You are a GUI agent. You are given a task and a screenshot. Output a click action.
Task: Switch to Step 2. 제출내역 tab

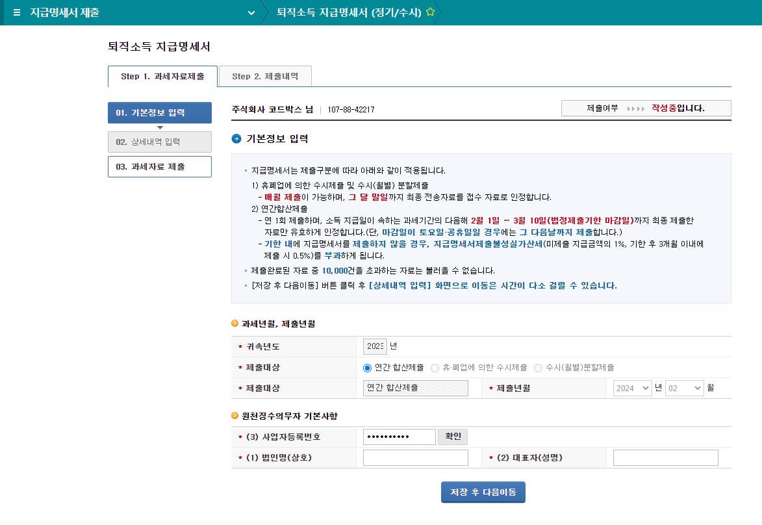point(265,76)
